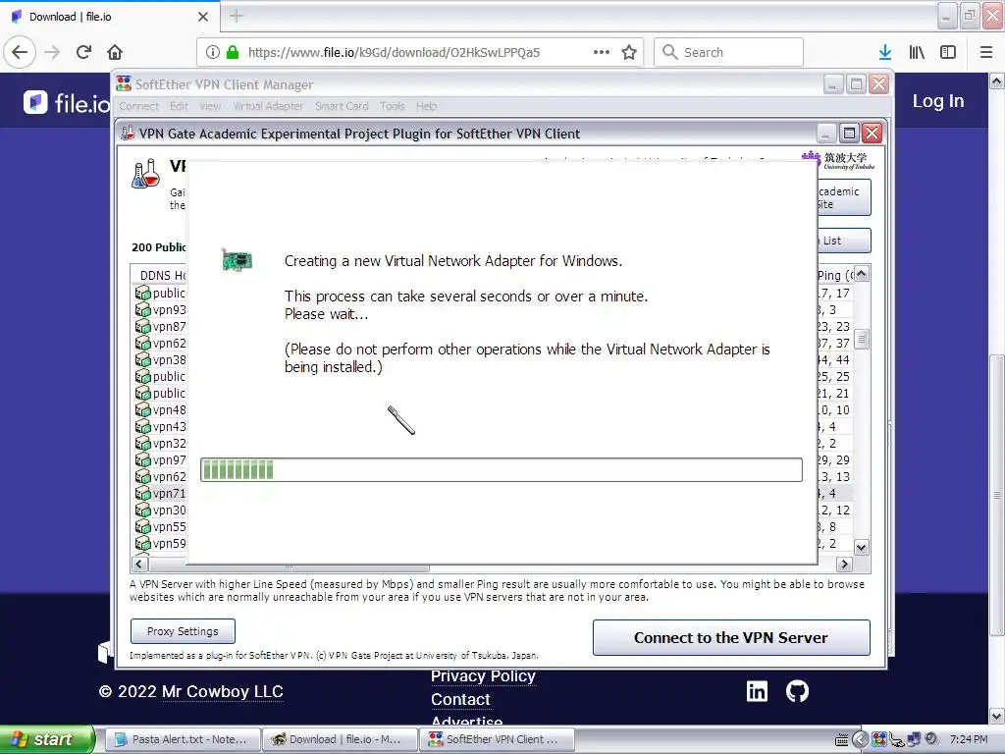Select the vpn55 server row

tap(160, 527)
